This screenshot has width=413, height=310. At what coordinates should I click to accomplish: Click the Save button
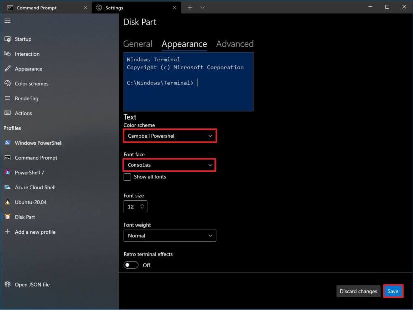pyautogui.click(x=393, y=291)
